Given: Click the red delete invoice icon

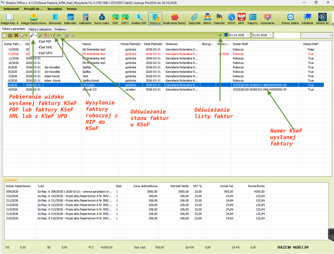Looking at the screenshot, I should click(x=16, y=35).
